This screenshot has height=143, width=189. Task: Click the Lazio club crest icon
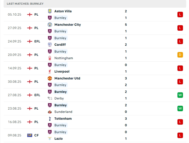pos(50,139)
